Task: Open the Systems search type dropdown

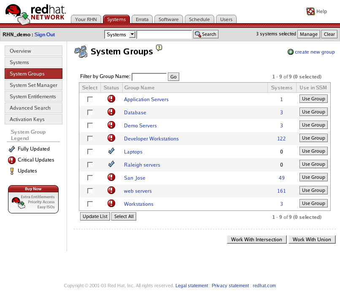Action: tap(120, 35)
